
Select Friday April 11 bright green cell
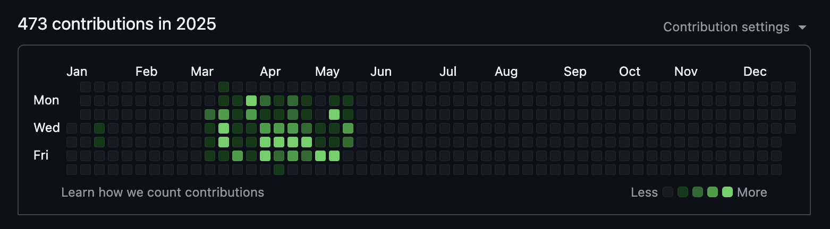(x=265, y=155)
